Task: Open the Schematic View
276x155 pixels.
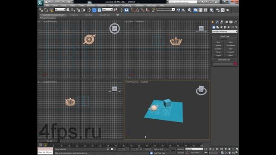Action: click(x=205, y=10)
